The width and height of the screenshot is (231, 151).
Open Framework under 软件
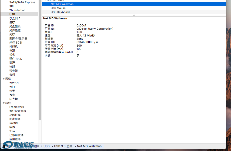tap(16, 107)
